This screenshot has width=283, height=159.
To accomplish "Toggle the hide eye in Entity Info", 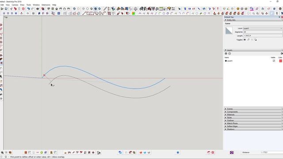I will 245,40.
